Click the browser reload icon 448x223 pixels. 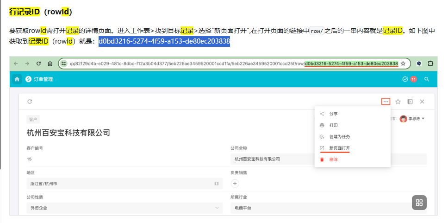coord(38,64)
